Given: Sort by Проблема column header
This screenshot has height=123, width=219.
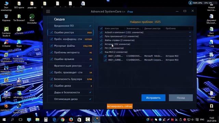Looking at the screenshot, I should 170,28.
